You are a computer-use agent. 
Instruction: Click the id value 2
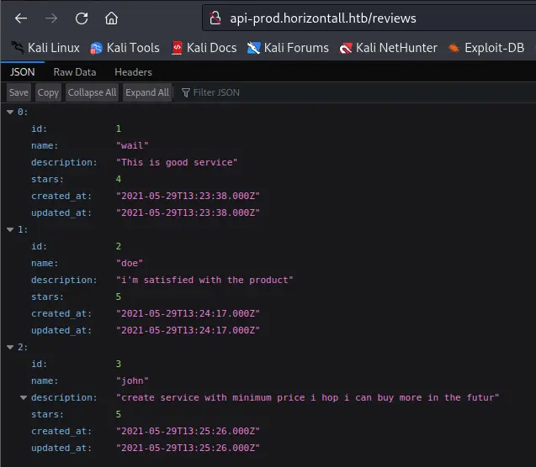click(x=119, y=246)
